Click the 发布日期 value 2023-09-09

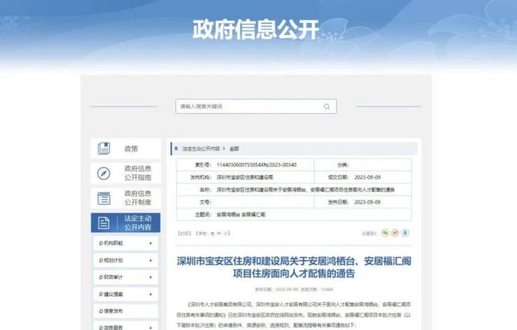[367, 202]
